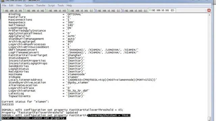216x121 pixels.
Task: Click the LocalListenerAddress property name
Action: click(25, 80)
